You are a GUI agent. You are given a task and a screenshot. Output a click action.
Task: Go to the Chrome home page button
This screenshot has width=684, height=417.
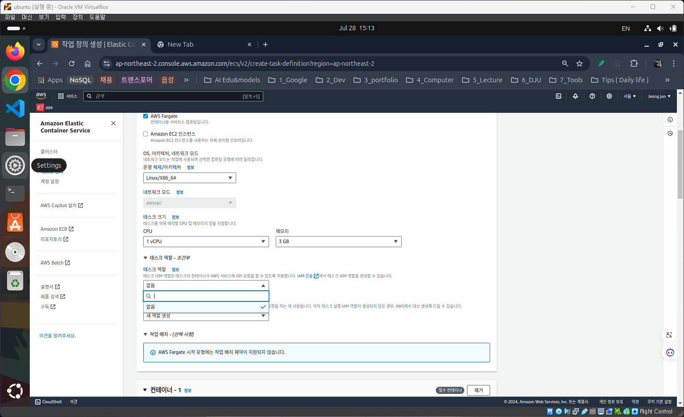click(x=88, y=64)
